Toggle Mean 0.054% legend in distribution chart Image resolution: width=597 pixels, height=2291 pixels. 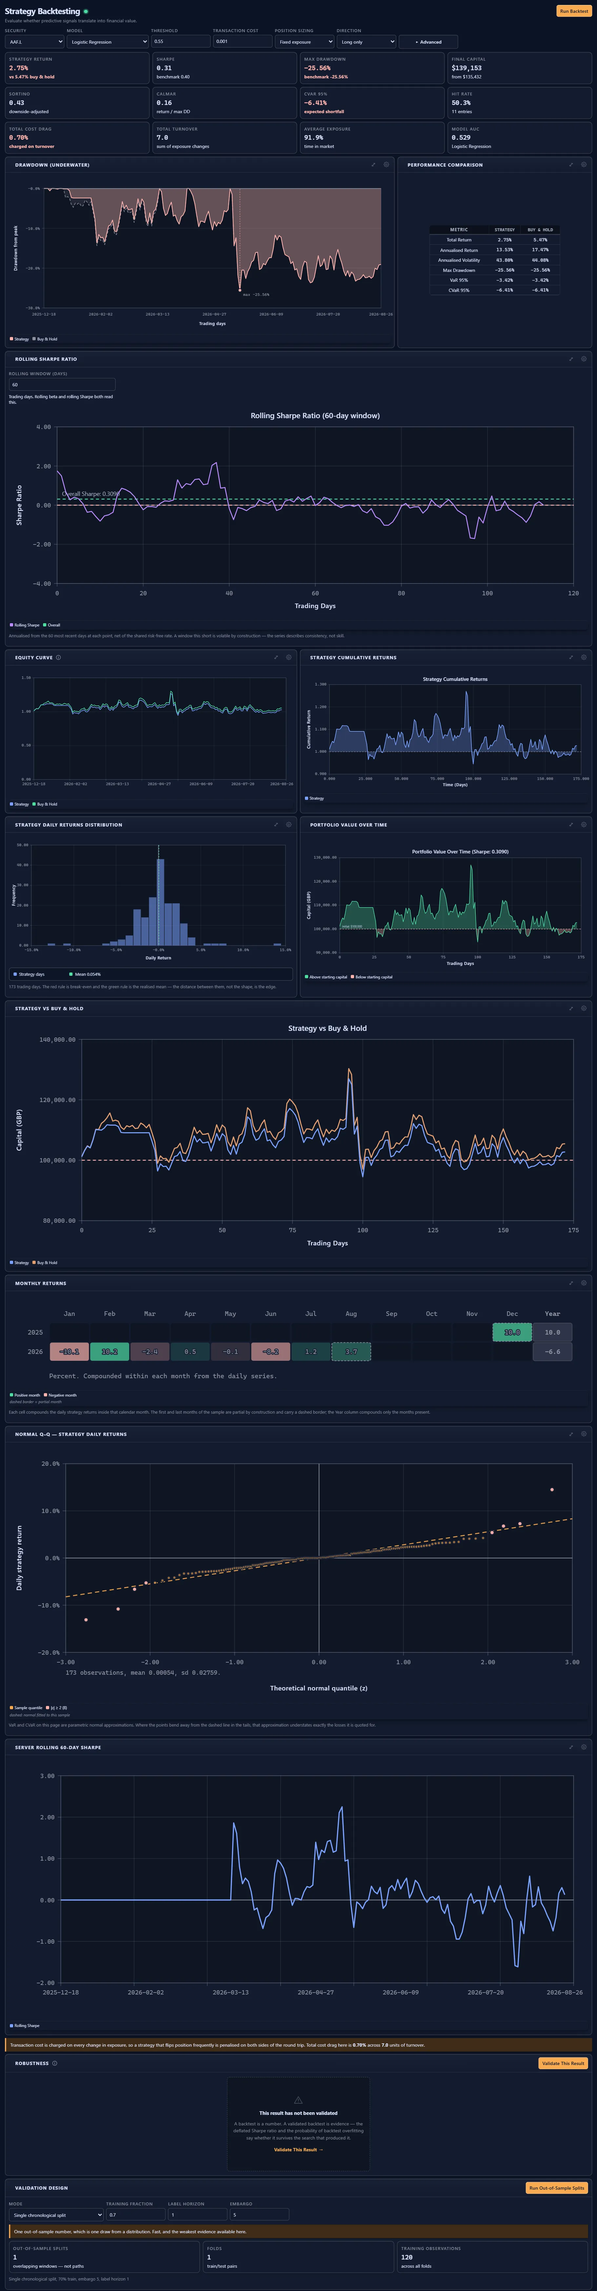pyautogui.click(x=85, y=974)
